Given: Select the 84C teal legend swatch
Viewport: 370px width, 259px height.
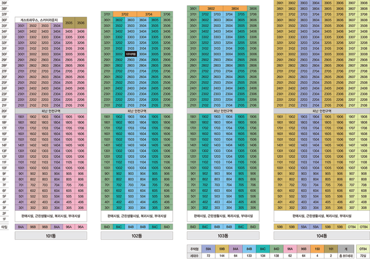Looking at the screenshot, I should click(x=263, y=249).
